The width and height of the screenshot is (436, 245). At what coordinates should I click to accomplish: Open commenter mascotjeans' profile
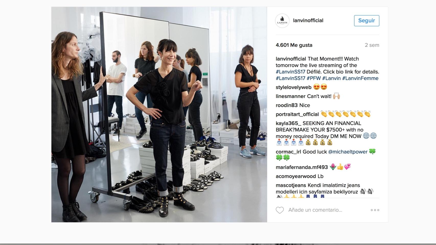click(291, 185)
